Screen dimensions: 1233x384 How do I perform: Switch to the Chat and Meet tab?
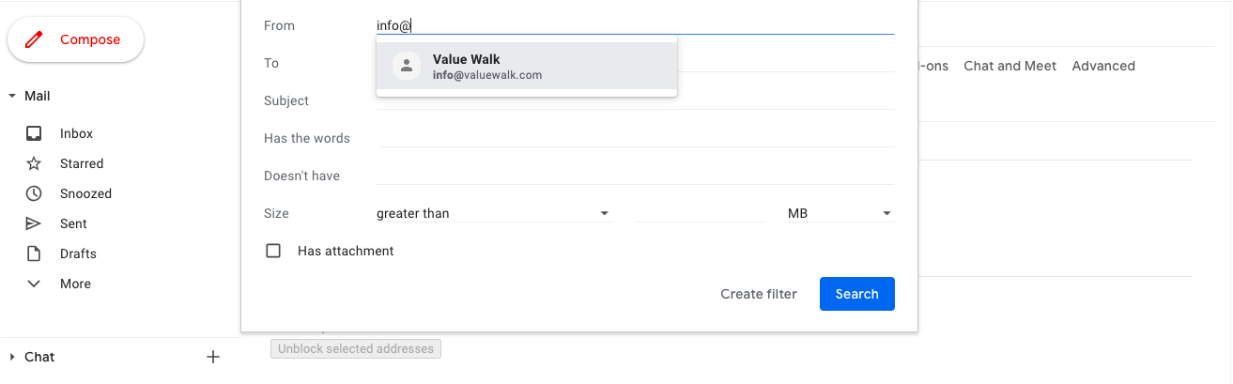(x=1010, y=66)
